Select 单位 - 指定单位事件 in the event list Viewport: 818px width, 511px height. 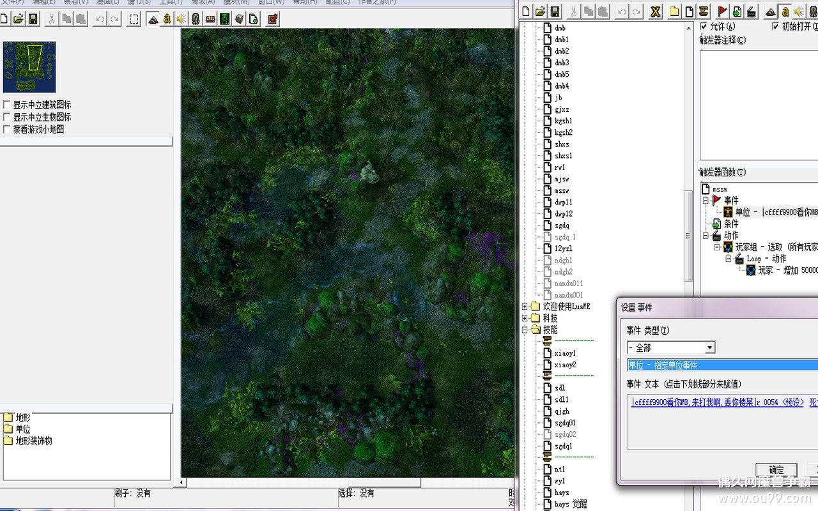tap(722, 365)
